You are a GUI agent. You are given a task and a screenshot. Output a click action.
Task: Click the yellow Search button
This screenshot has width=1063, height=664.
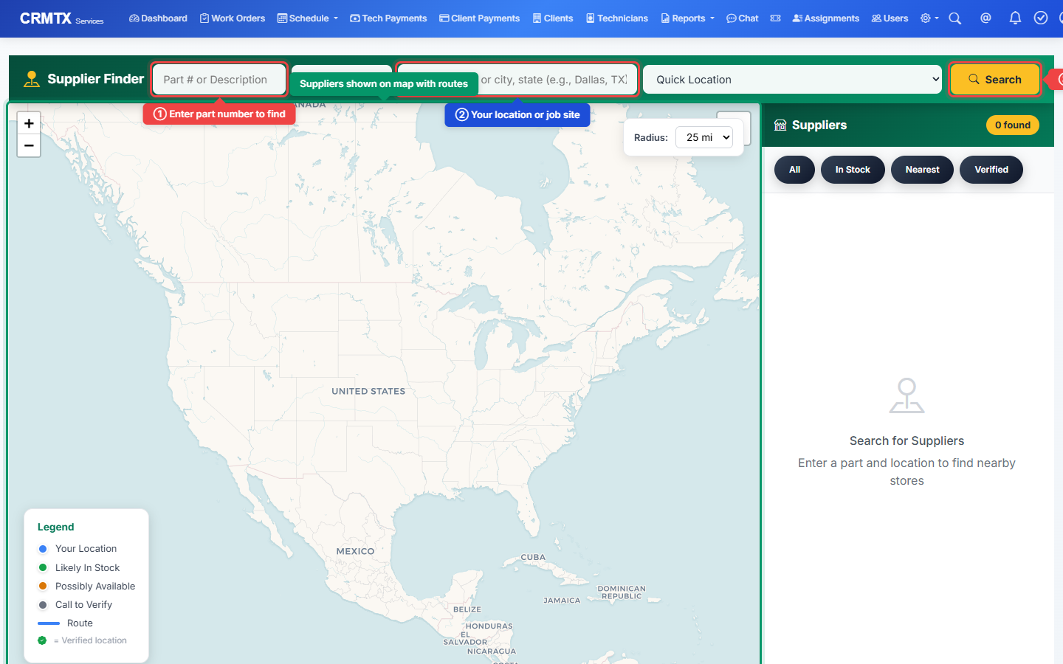(994, 79)
